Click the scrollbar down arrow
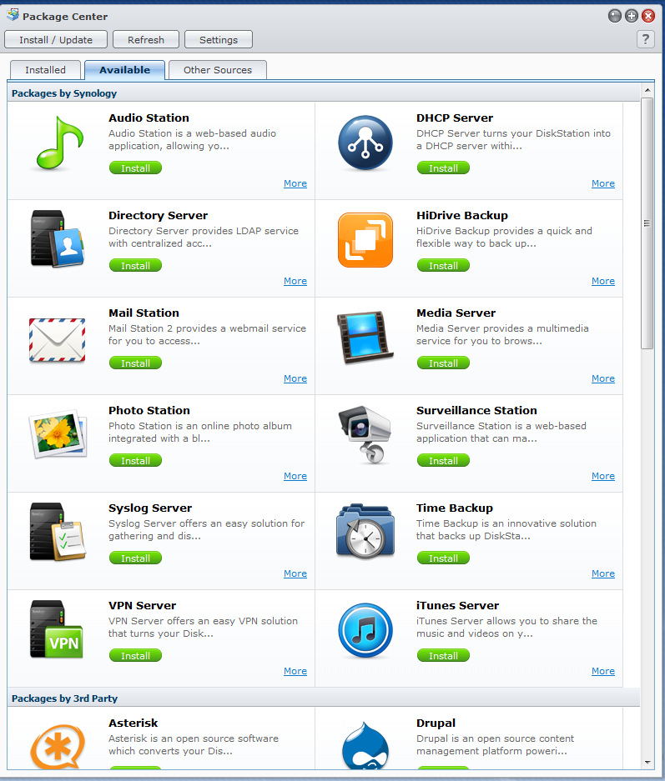Image resolution: width=665 pixels, height=781 pixels. [647, 763]
